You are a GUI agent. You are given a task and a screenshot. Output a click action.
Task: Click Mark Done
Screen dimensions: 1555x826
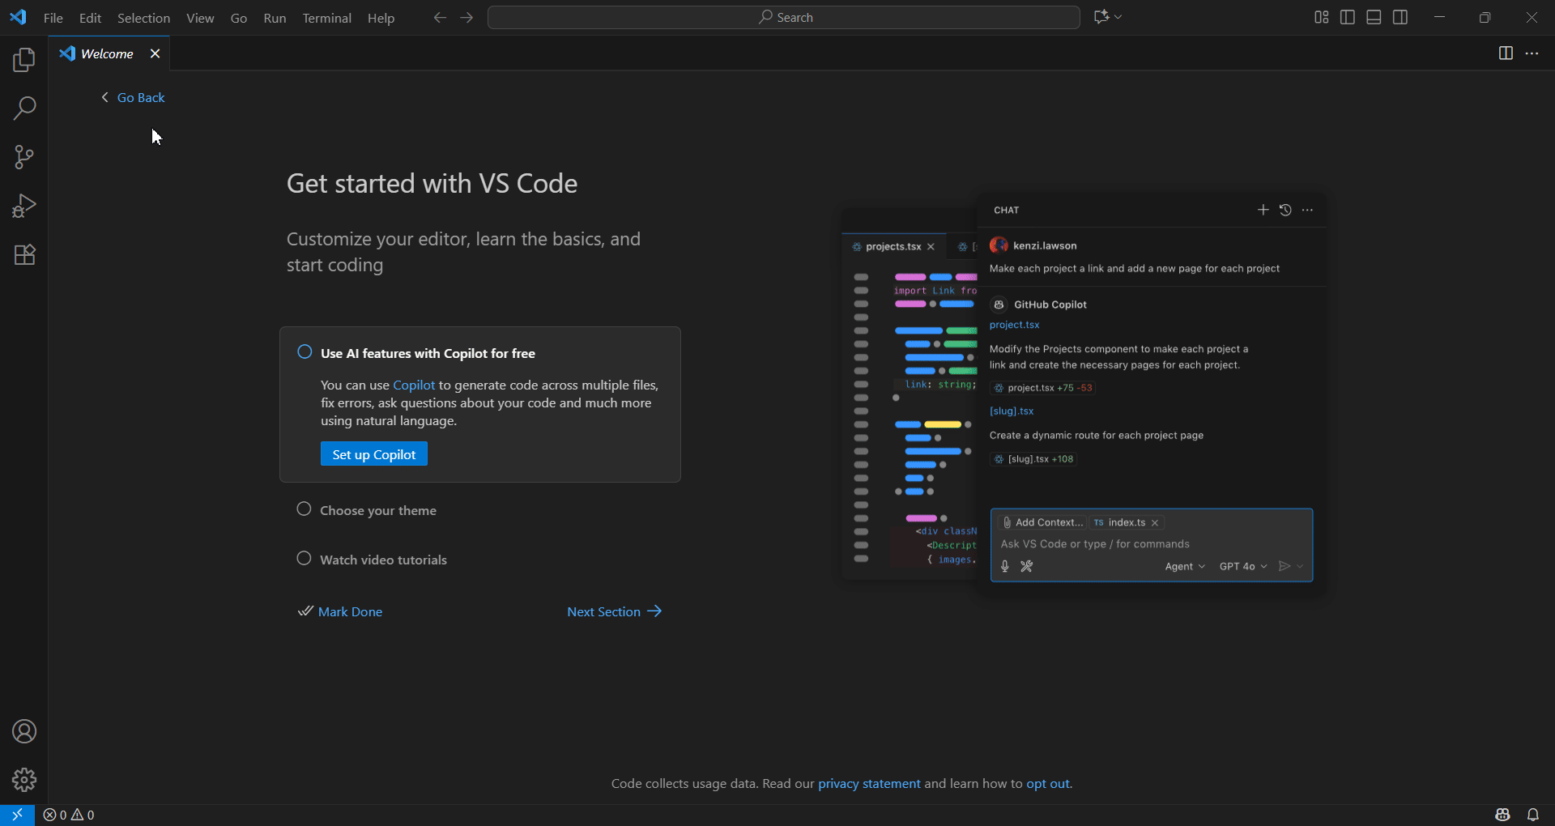[340, 611]
